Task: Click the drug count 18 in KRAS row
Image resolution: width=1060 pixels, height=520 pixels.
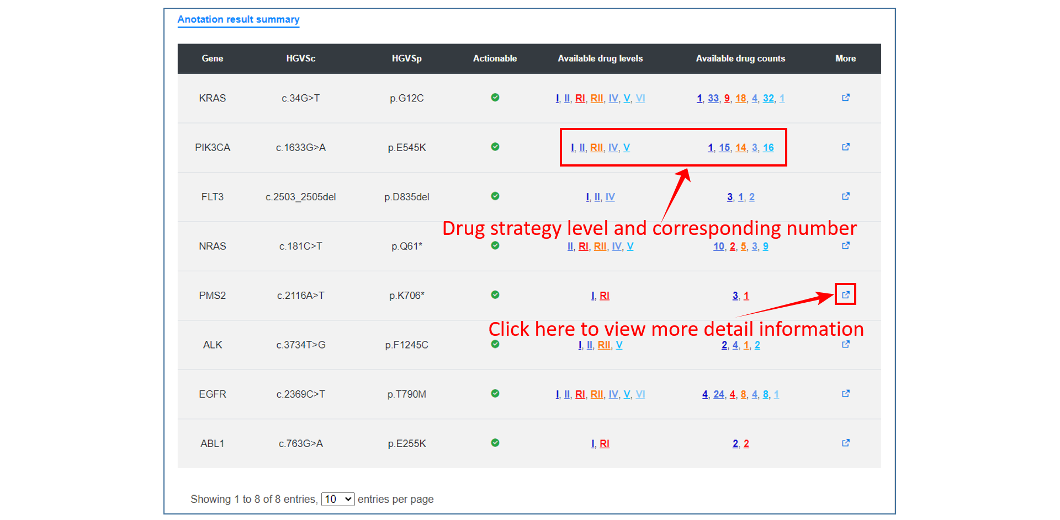Action: 741,98
